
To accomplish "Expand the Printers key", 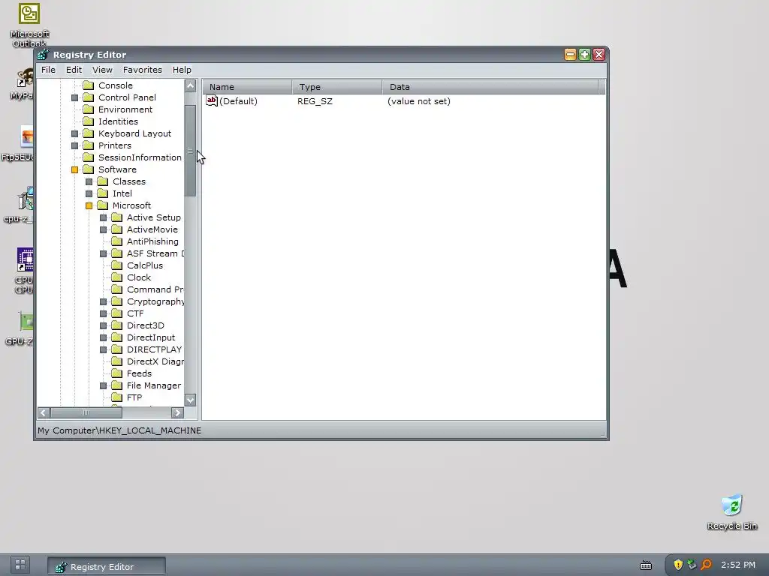I will pyautogui.click(x=74, y=146).
